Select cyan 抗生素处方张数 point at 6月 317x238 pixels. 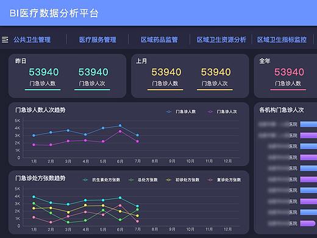120,198
